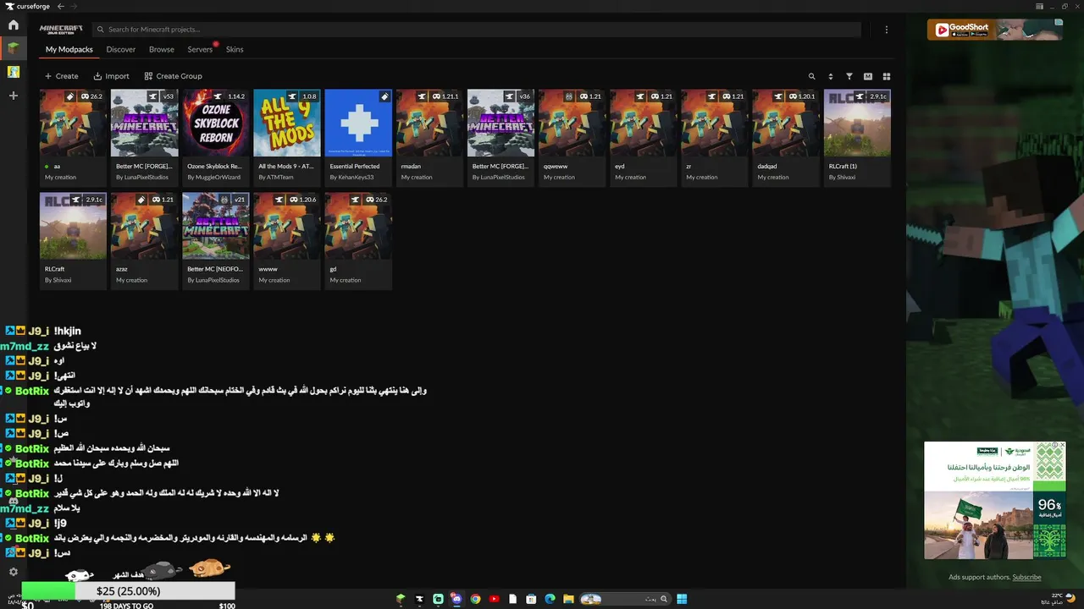Open YouTube app from taskbar
The width and height of the screenshot is (1084, 609).
click(494, 599)
